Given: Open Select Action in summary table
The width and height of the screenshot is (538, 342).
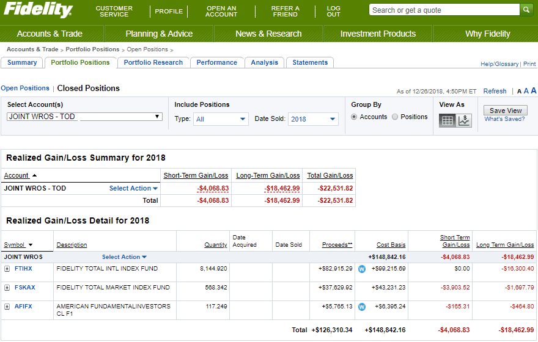Looking at the screenshot, I should point(133,188).
